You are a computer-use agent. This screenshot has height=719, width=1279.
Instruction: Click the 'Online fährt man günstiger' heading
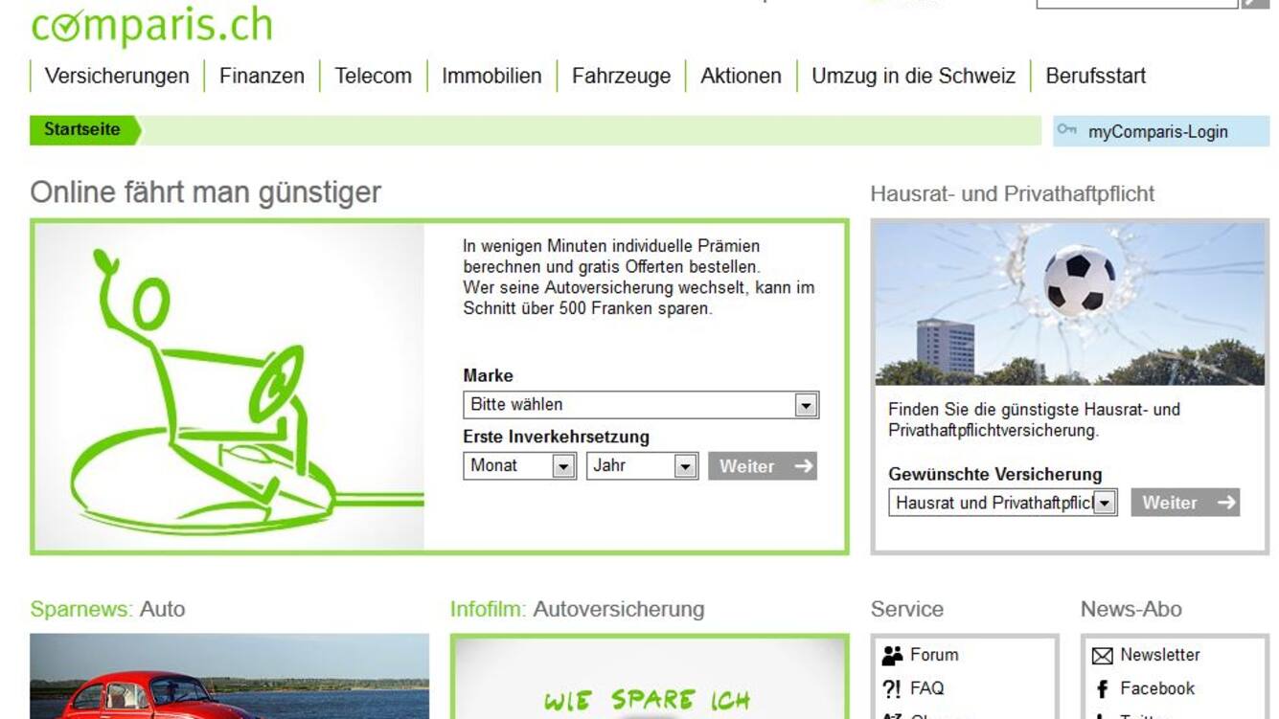[206, 192]
